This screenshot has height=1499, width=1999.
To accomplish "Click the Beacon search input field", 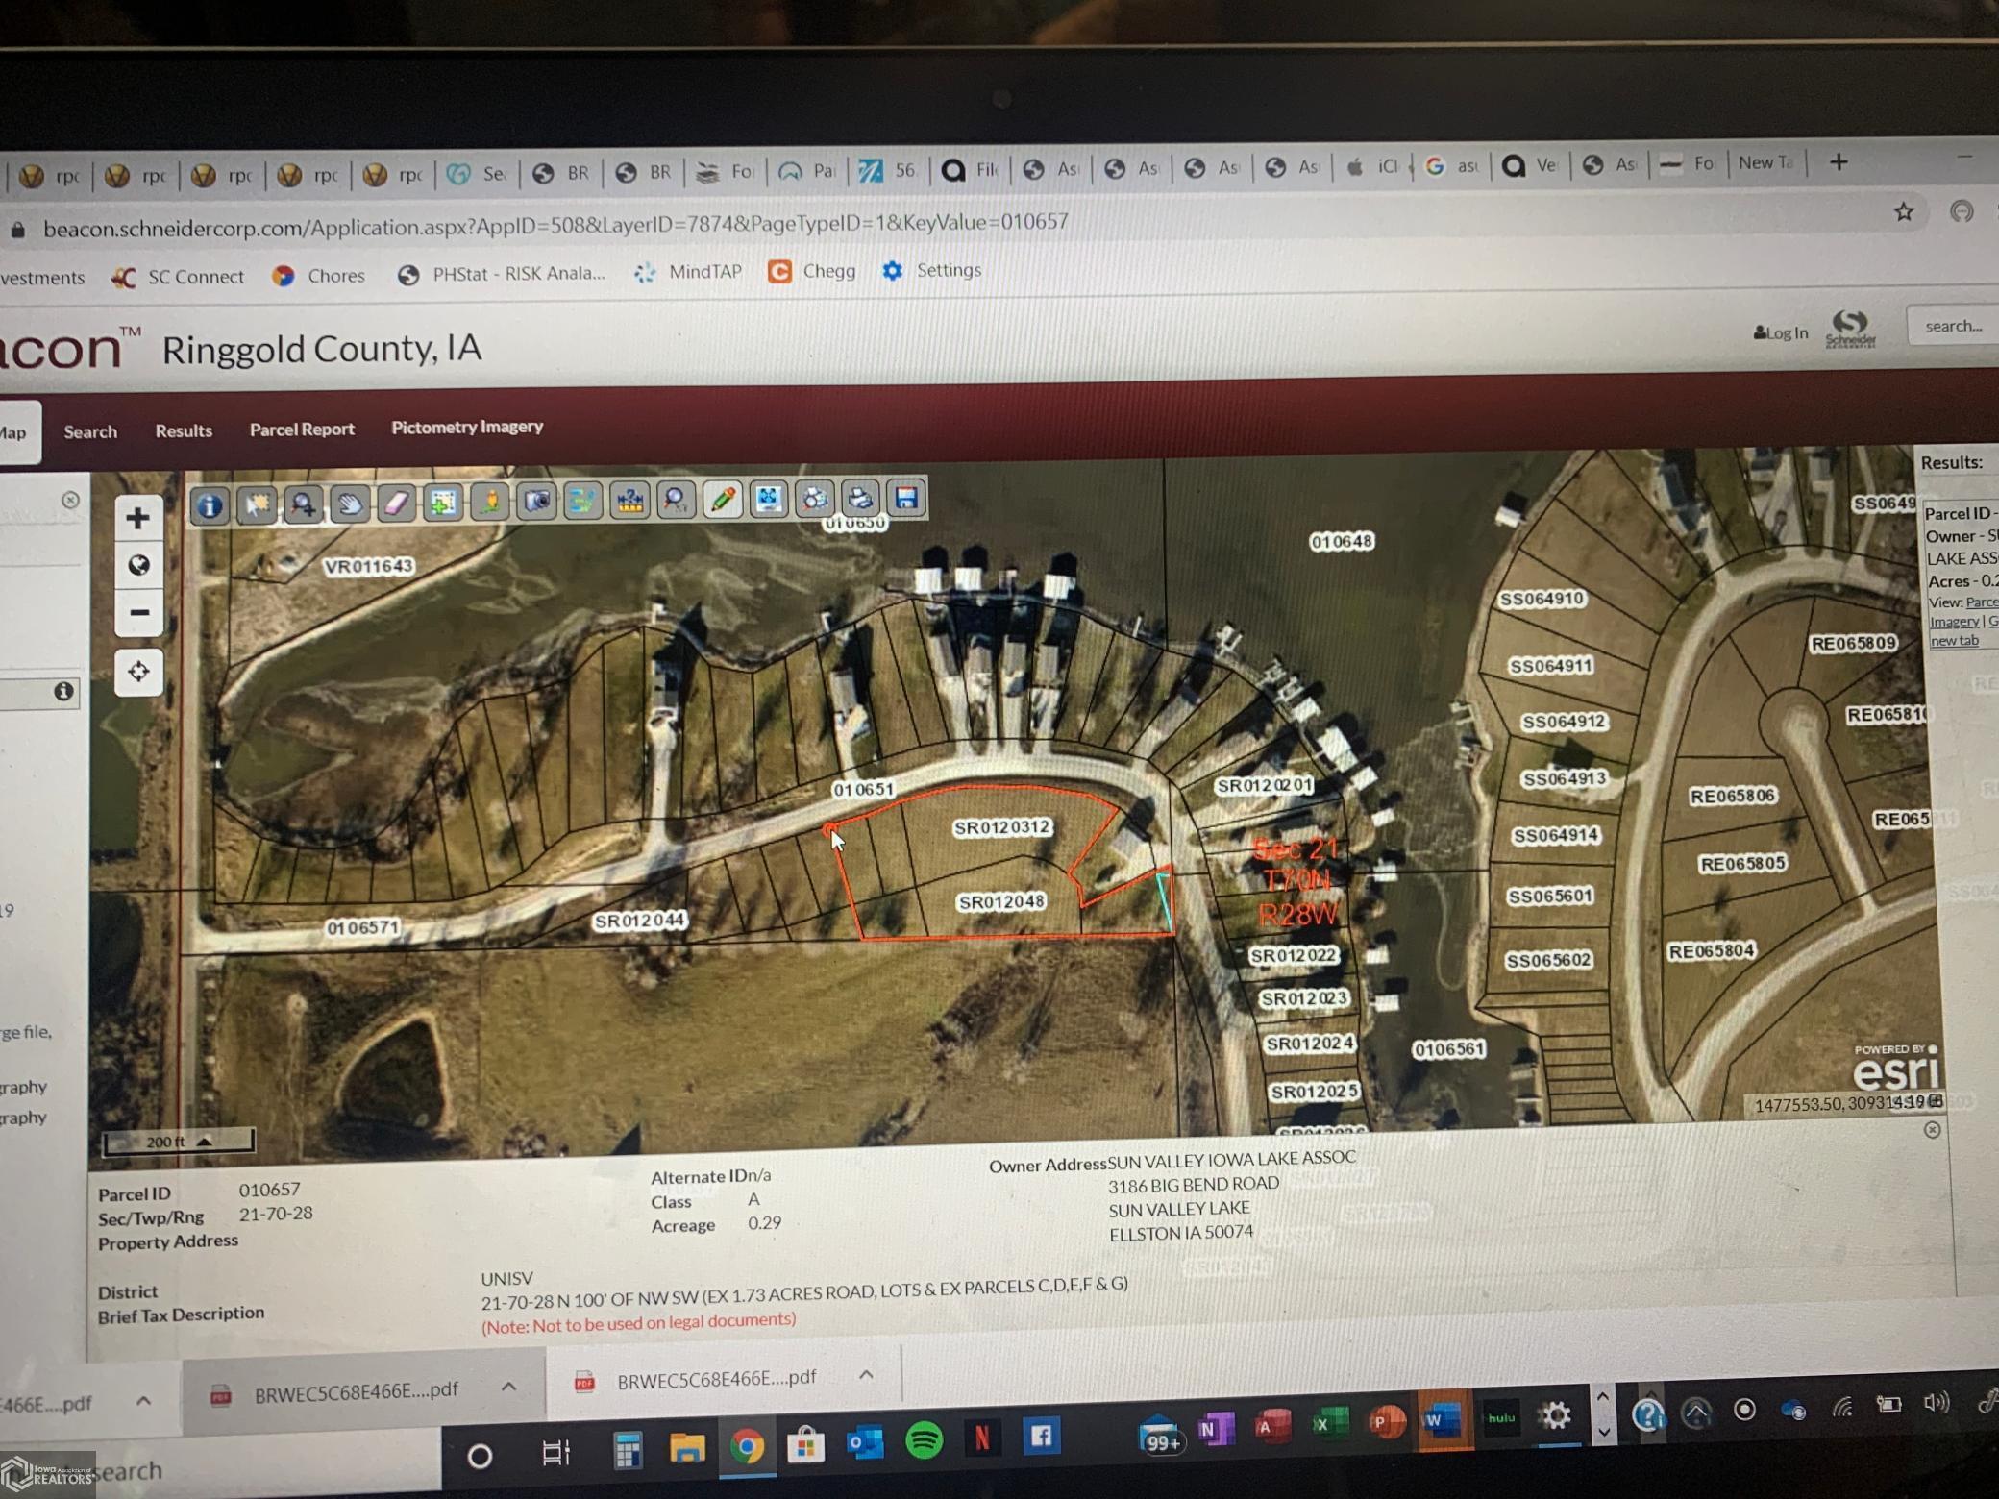I will pos(1953,326).
